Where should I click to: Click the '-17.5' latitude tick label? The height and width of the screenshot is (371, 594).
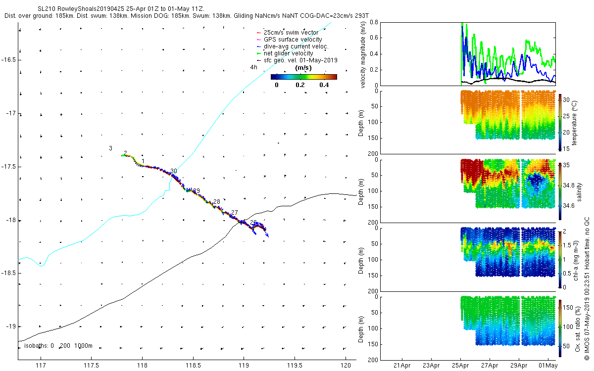pyautogui.click(x=7, y=167)
